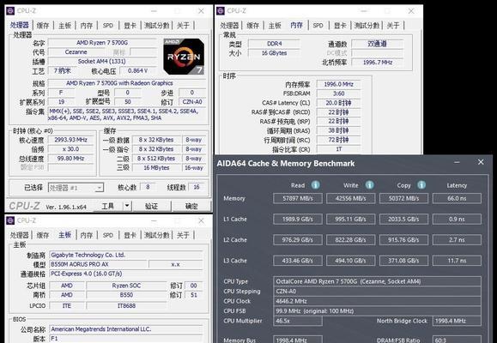Viewport: 497px width, 343px height.
Task: Close the AIDA64 benchmark window
Action: pos(481,162)
